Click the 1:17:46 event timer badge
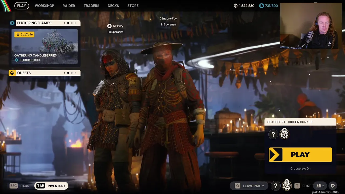This screenshot has height=194, width=345. (24, 34)
